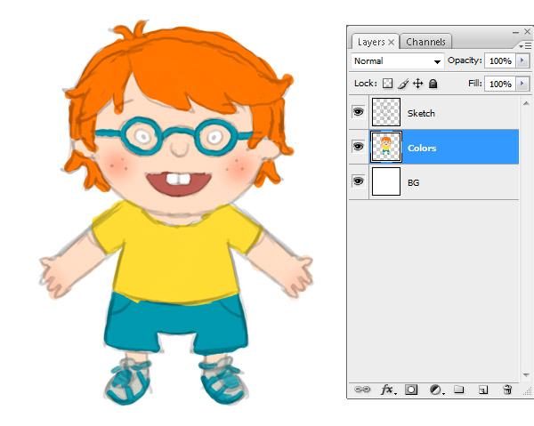Open the Normal blend mode dropdown
Image resolution: width=534 pixels, height=426 pixels.
pos(398,61)
